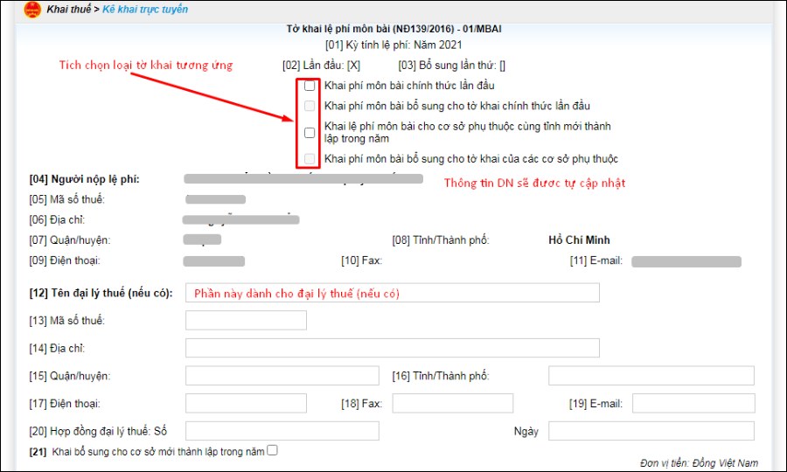Click the [12] Tên đại lý thuế field
The width and height of the screenshot is (787, 472).
393,293
